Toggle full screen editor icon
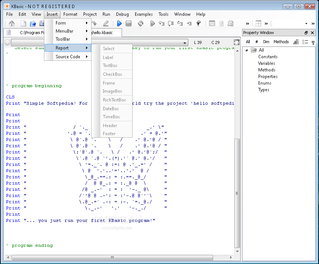The width and height of the screenshot is (319, 264). coord(237,42)
